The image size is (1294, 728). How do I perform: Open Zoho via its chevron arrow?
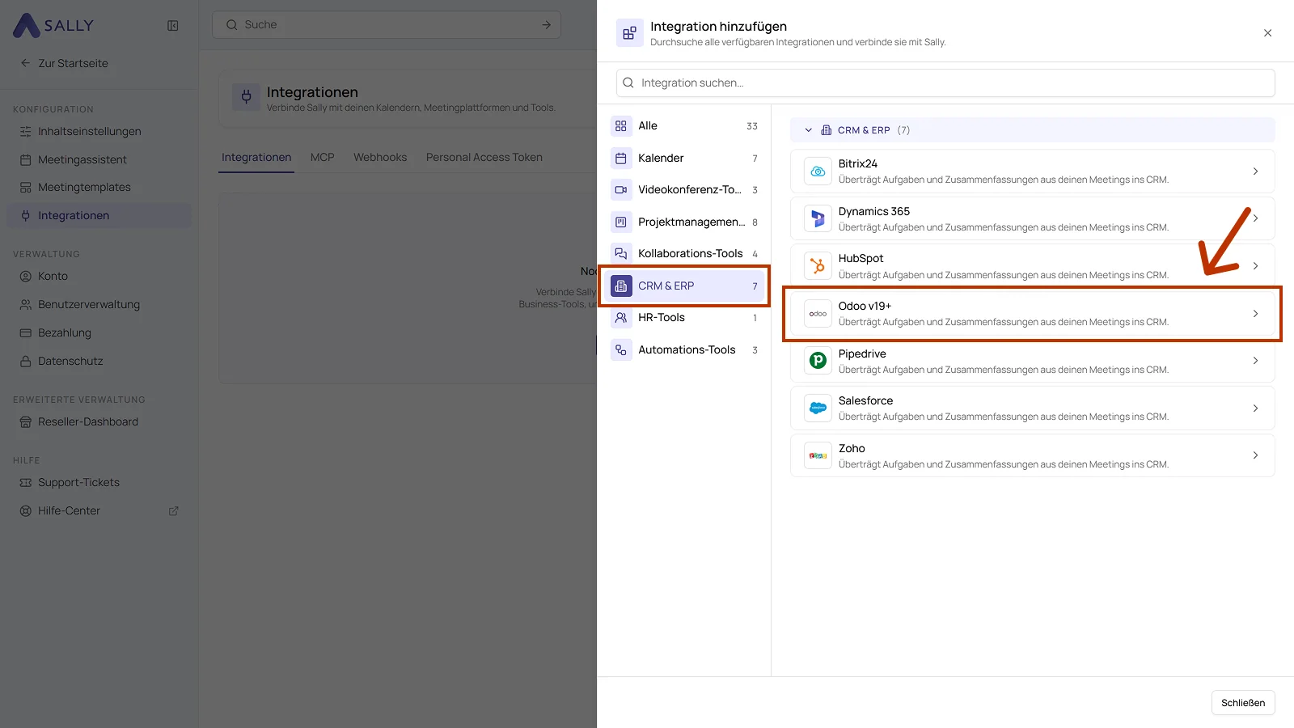(x=1255, y=455)
